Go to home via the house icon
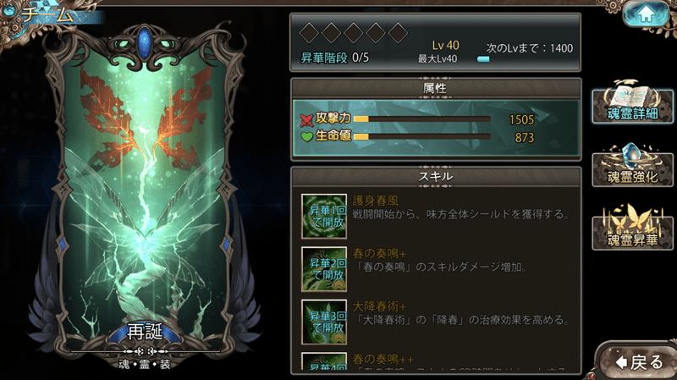 pyautogui.click(x=646, y=14)
